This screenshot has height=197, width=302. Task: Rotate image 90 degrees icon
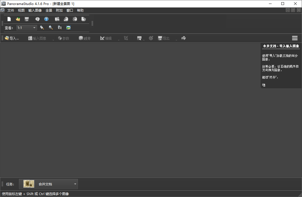pos(66,19)
